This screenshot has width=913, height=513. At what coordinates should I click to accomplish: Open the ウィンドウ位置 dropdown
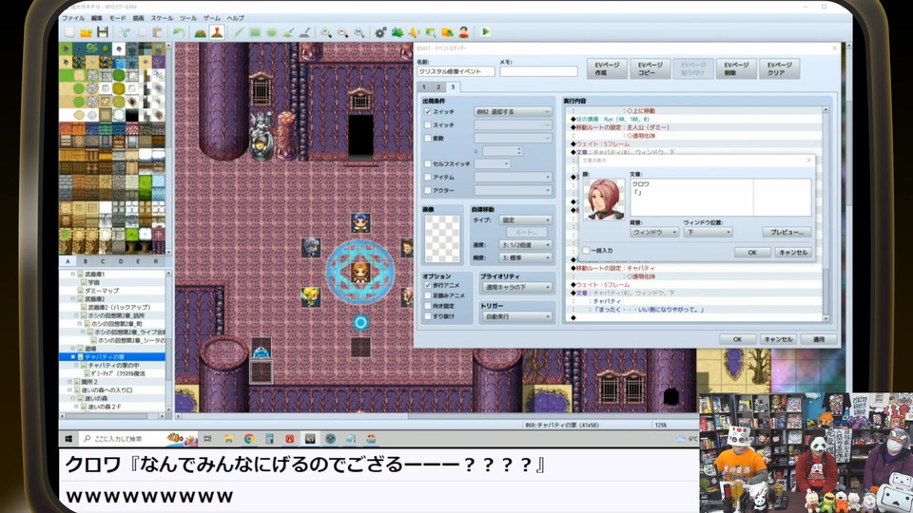pyautogui.click(x=708, y=232)
